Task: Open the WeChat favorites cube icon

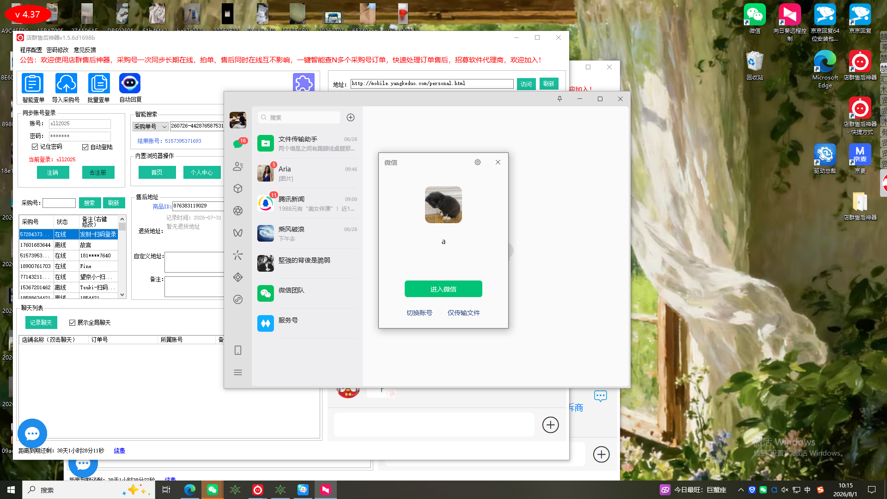Action: click(x=238, y=189)
